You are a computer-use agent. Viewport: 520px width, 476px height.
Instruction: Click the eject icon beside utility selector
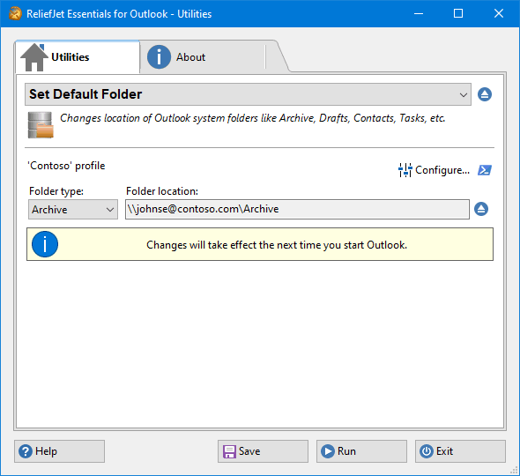click(485, 94)
